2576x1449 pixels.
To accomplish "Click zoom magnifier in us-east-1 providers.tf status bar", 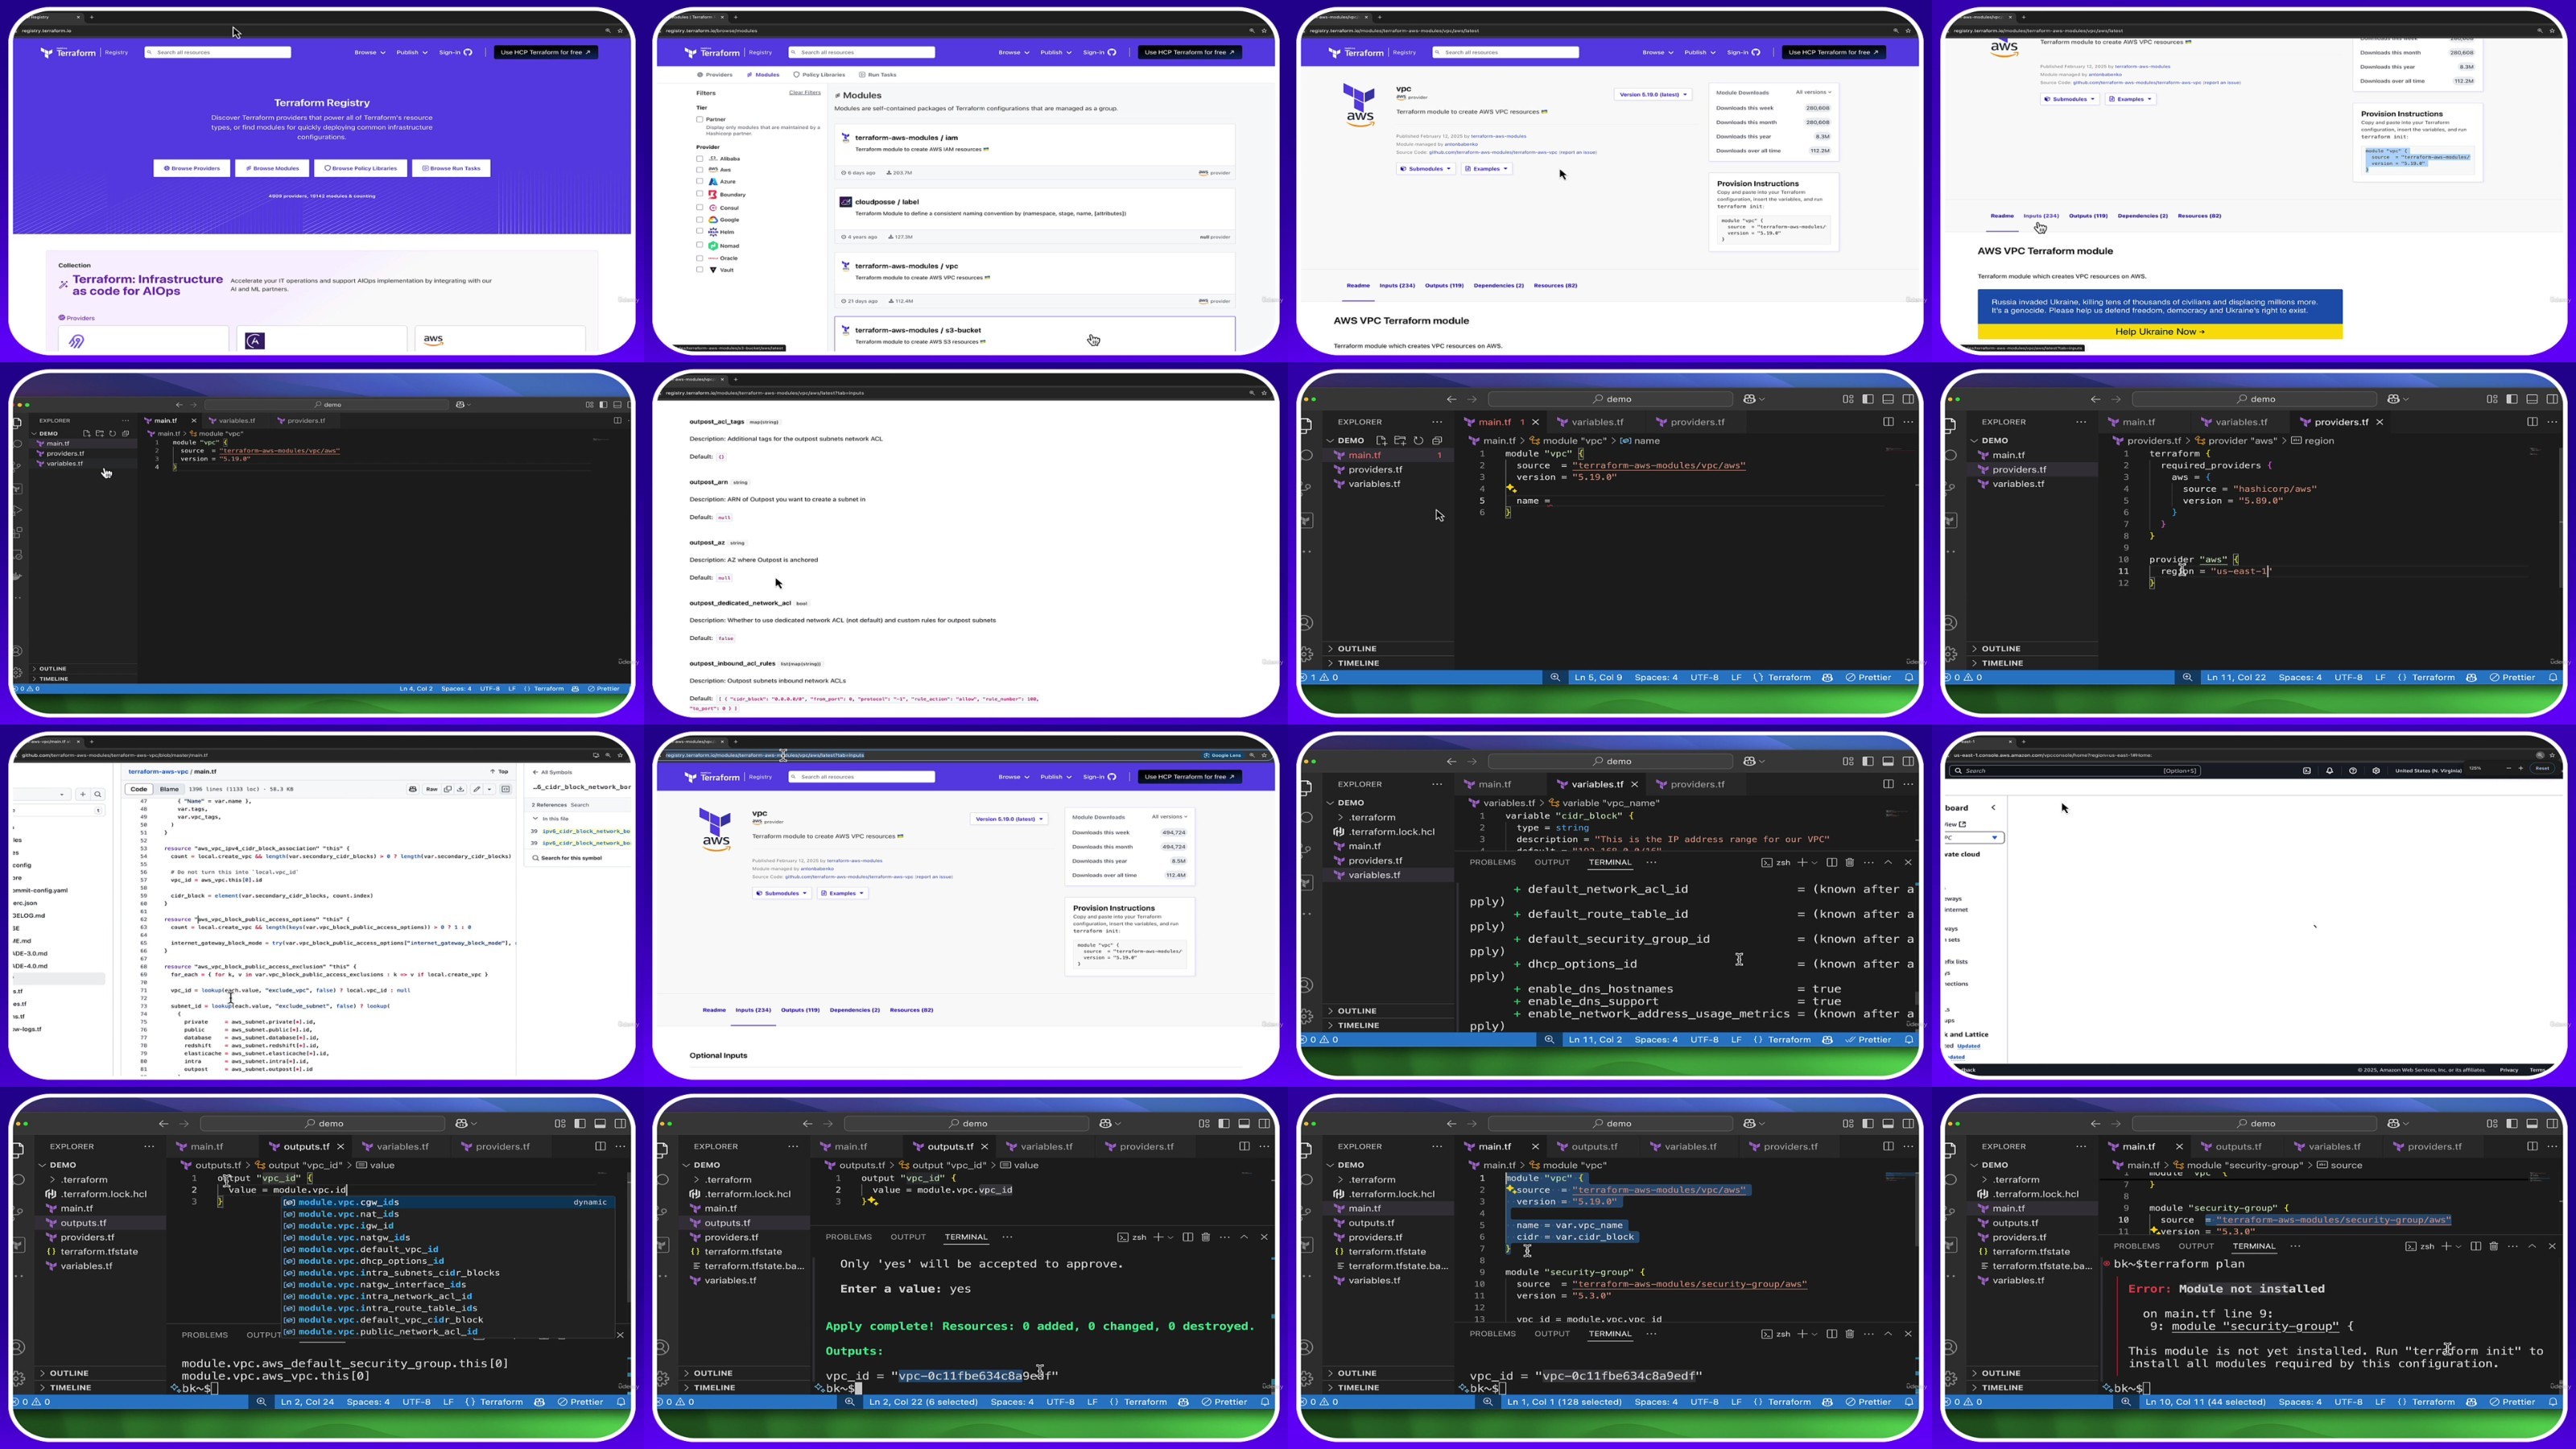I will [2187, 677].
